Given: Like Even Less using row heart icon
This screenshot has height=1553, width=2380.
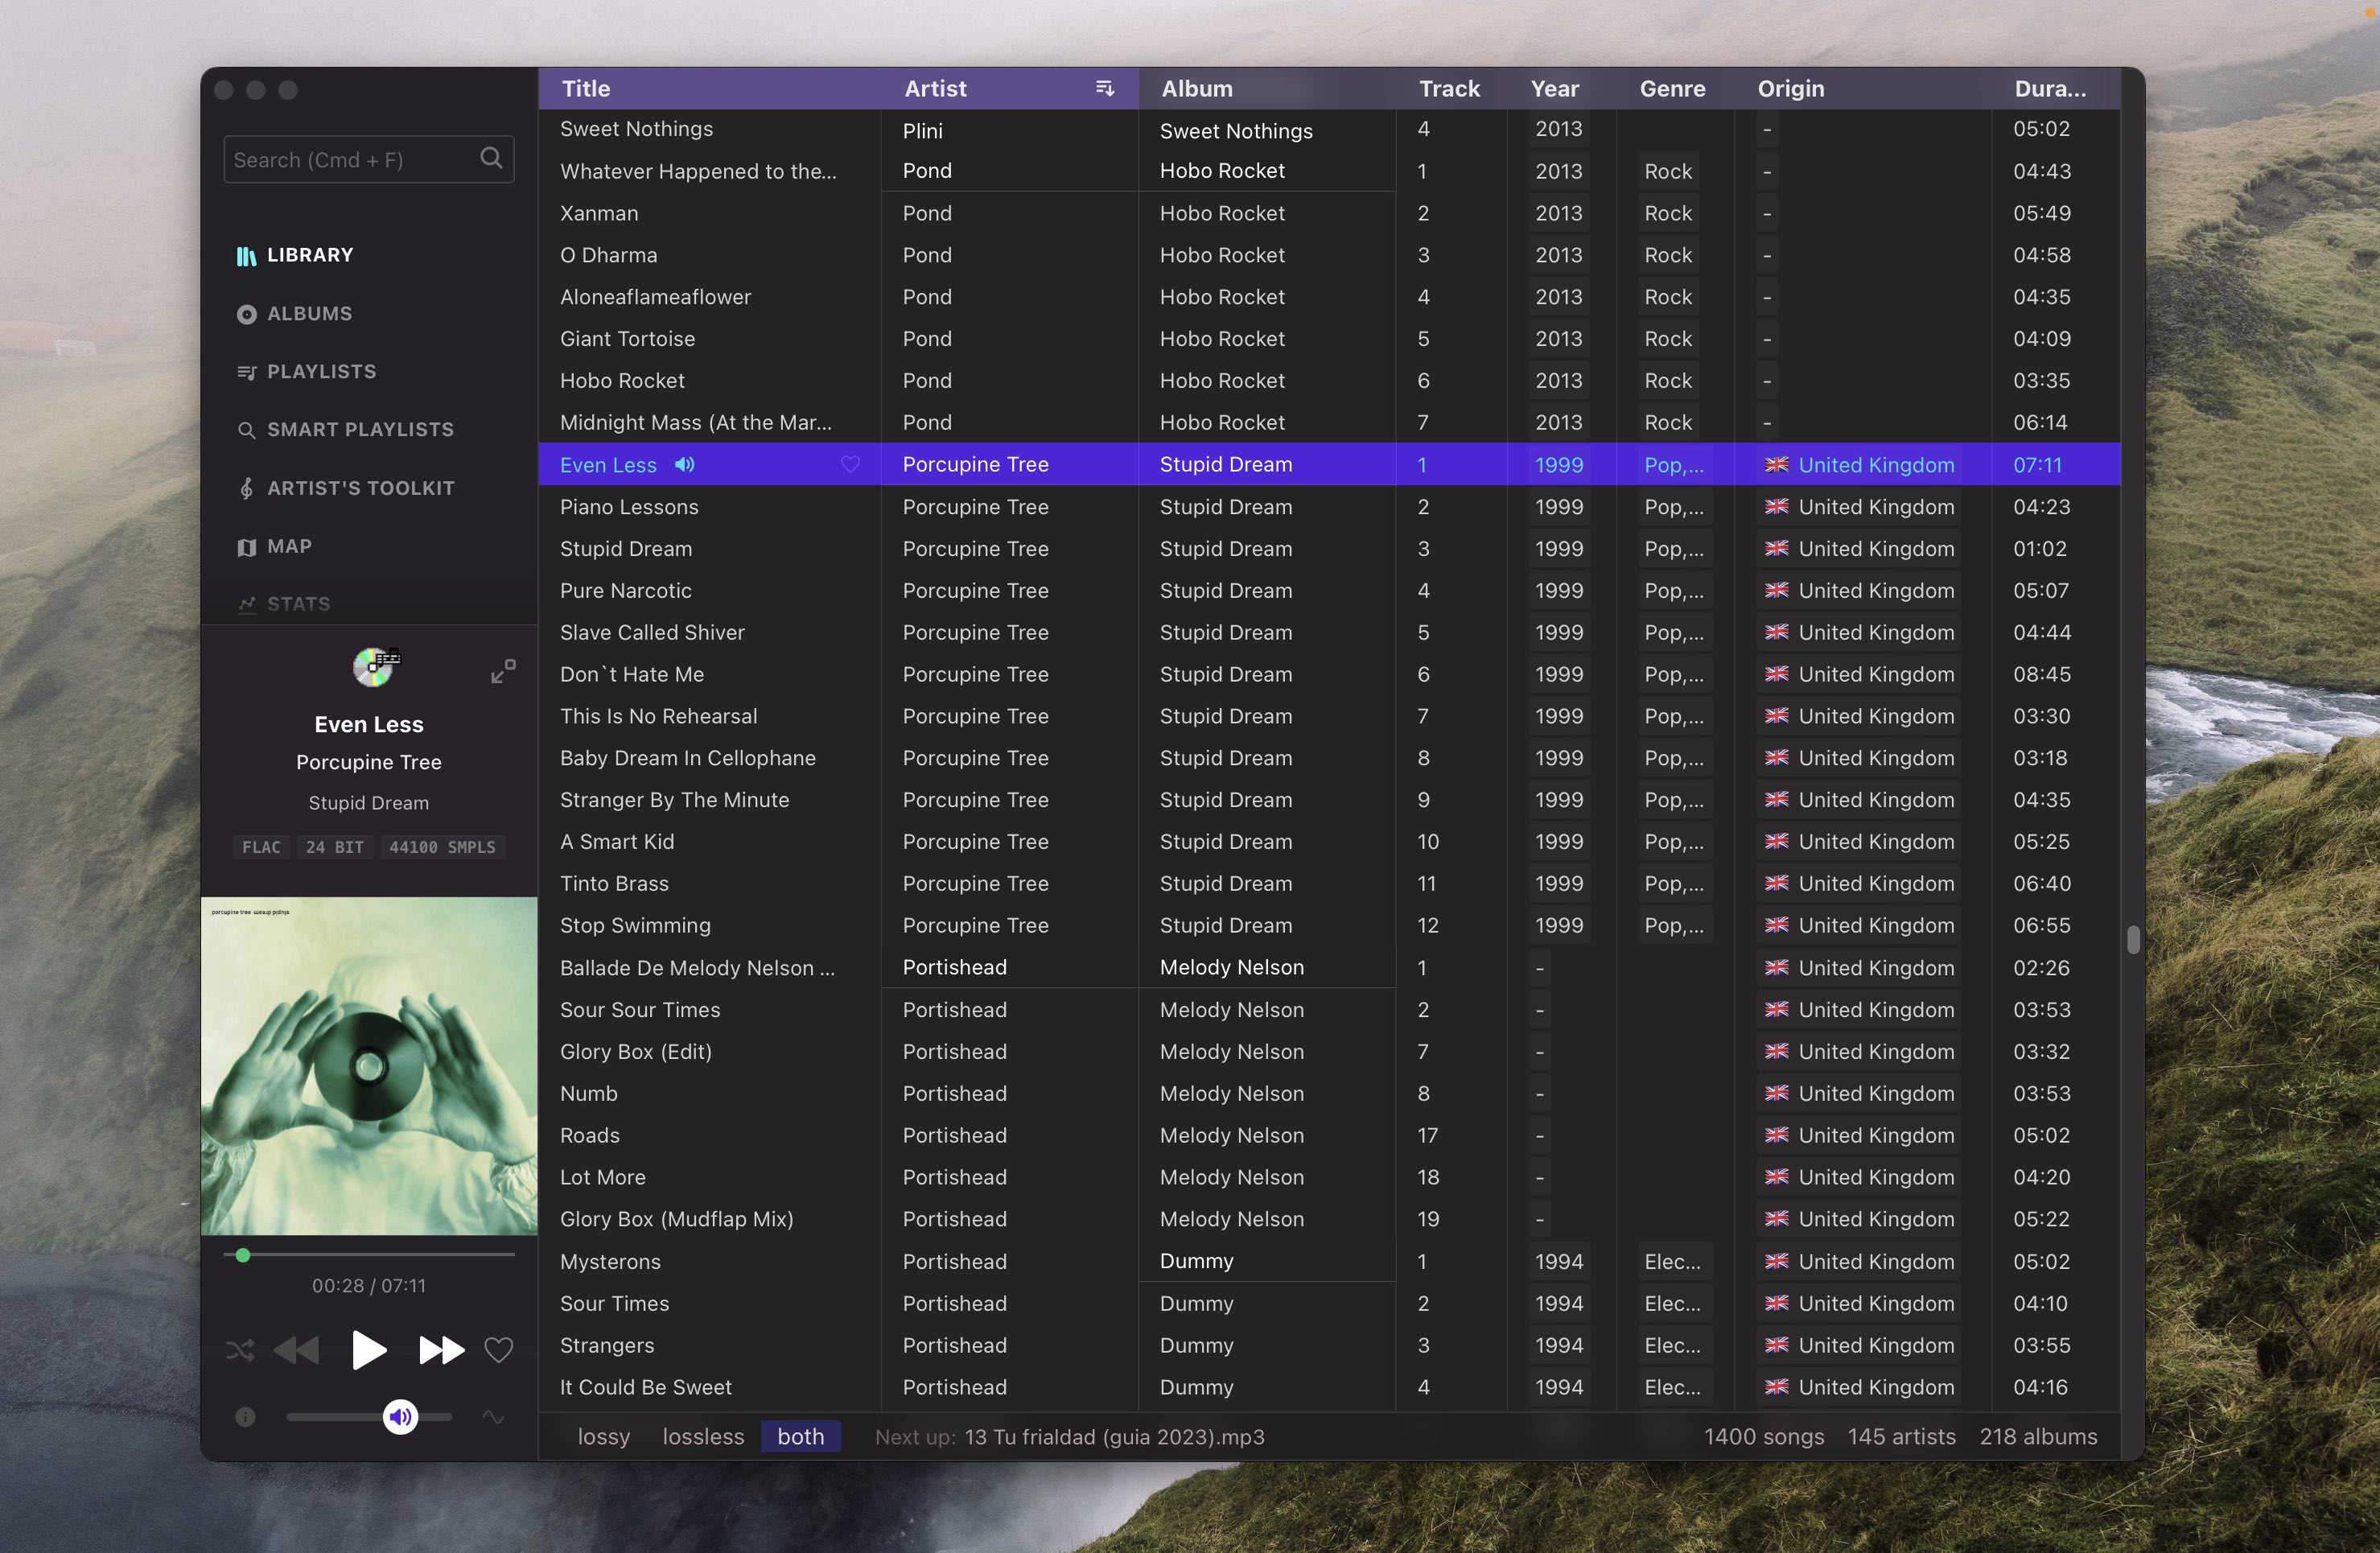Looking at the screenshot, I should [850, 465].
